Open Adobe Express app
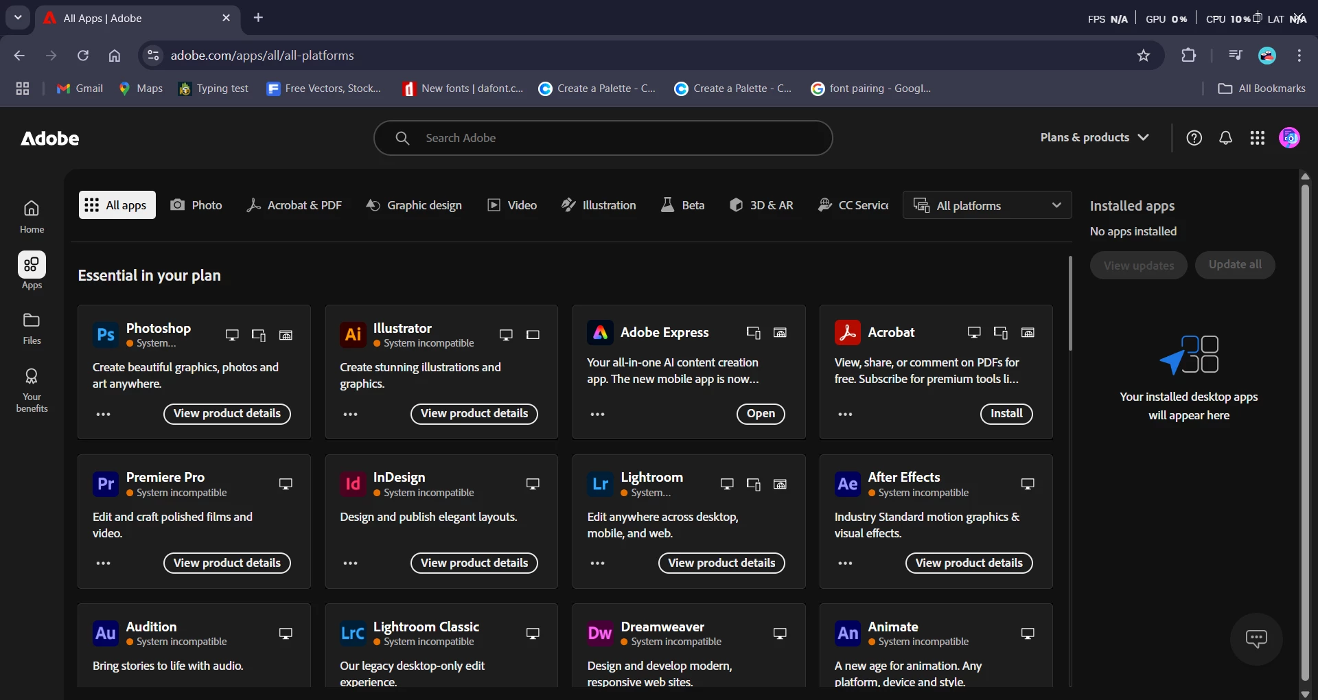The height and width of the screenshot is (700, 1318). pyautogui.click(x=761, y=414)
